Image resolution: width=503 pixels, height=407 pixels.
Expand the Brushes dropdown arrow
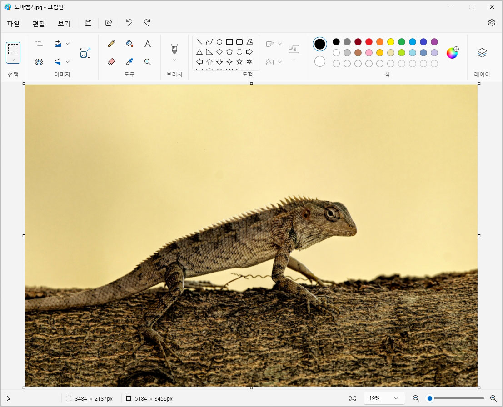[174, 60]
